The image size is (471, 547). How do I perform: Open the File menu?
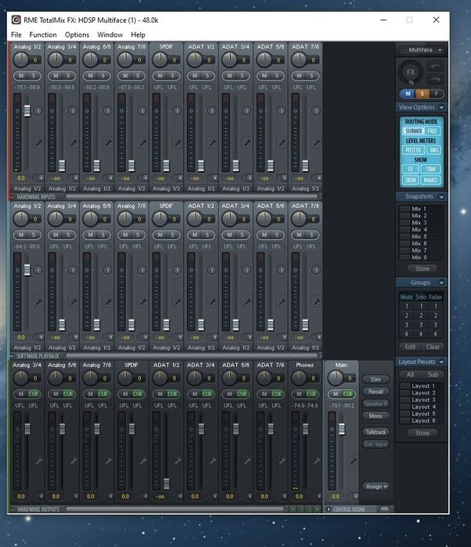coord(16,35)
